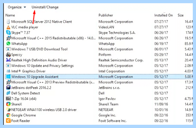Click the WhatsApp green icon
Screen dimensions: 196x128
click(x=8, y=44)
